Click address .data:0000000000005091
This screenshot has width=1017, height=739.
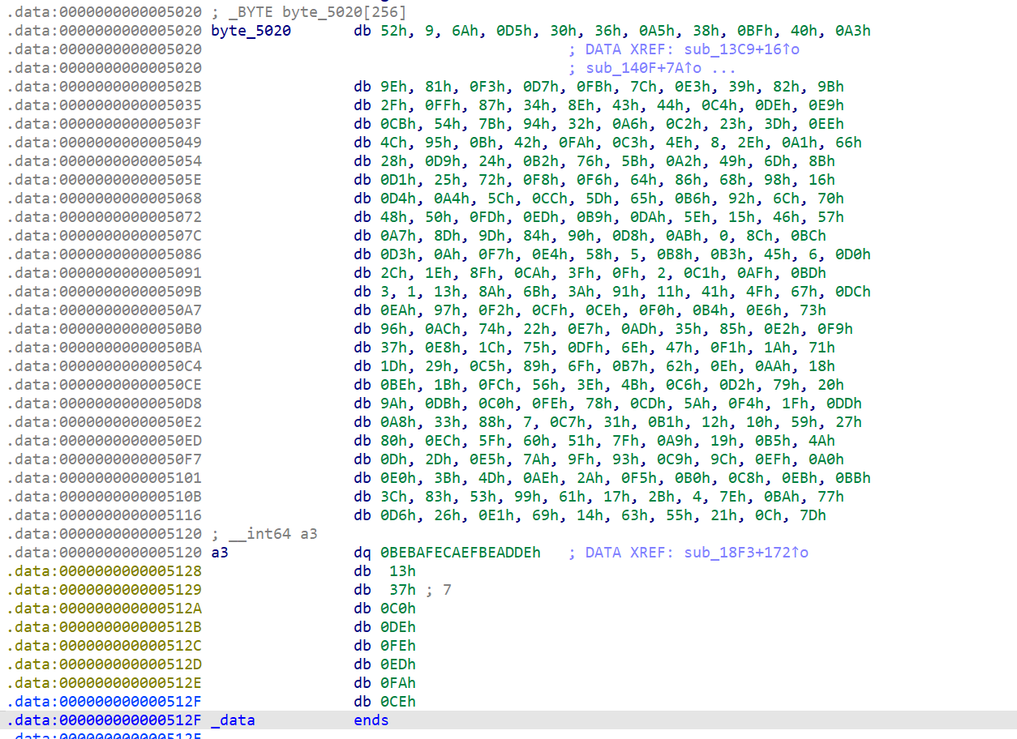[x=105, y=273]
